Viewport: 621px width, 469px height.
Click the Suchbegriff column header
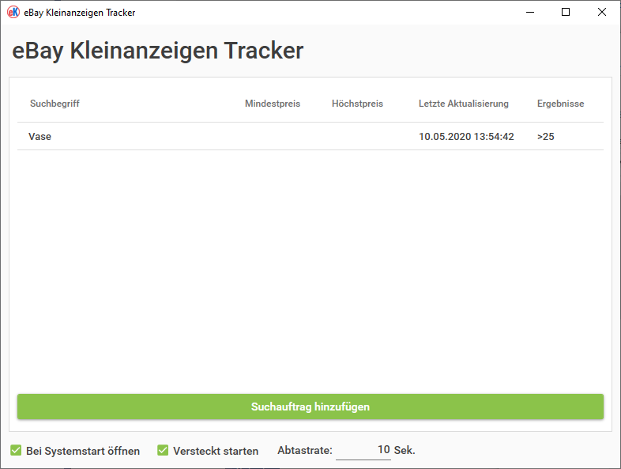point(55,104)
